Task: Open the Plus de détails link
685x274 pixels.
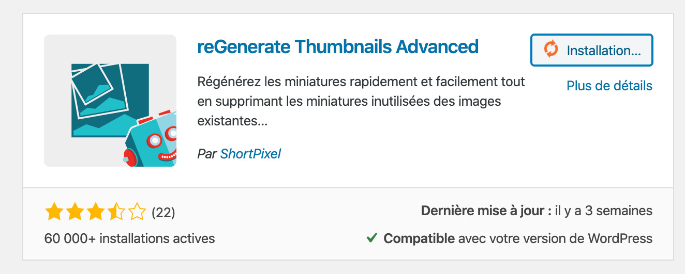Action: click(609, 86)
